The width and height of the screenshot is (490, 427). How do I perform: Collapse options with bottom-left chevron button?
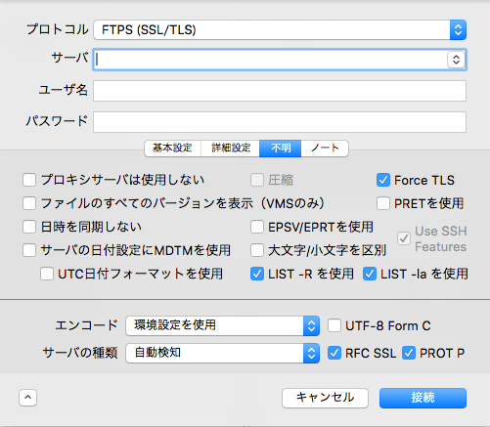click(27, 397)
